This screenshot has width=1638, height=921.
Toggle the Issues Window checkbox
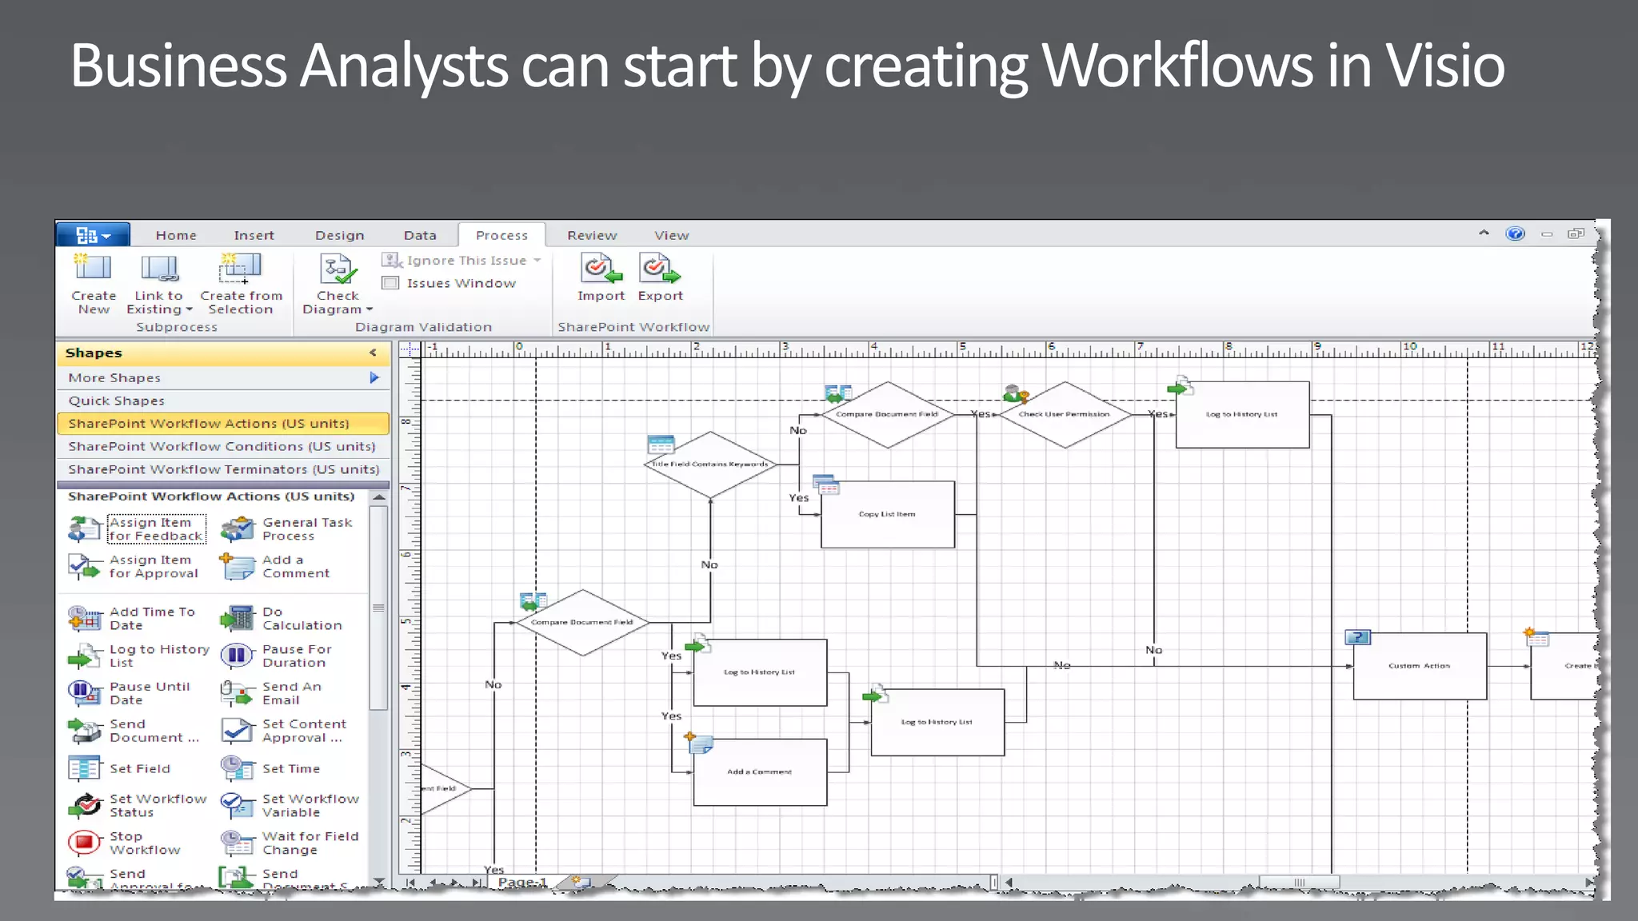pos(390,283)
